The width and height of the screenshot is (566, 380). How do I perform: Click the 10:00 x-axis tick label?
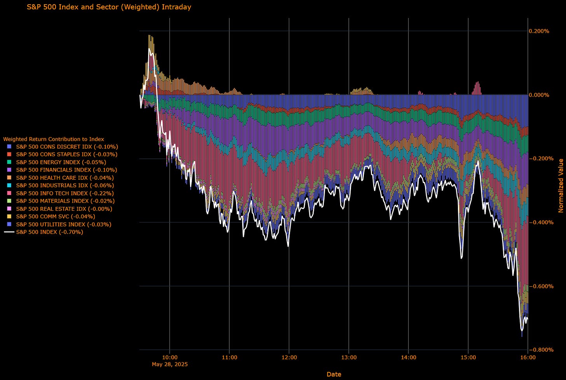click(x=170, y=357)
